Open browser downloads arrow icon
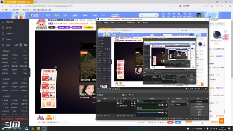233x131 pixels. pos(208,6)
